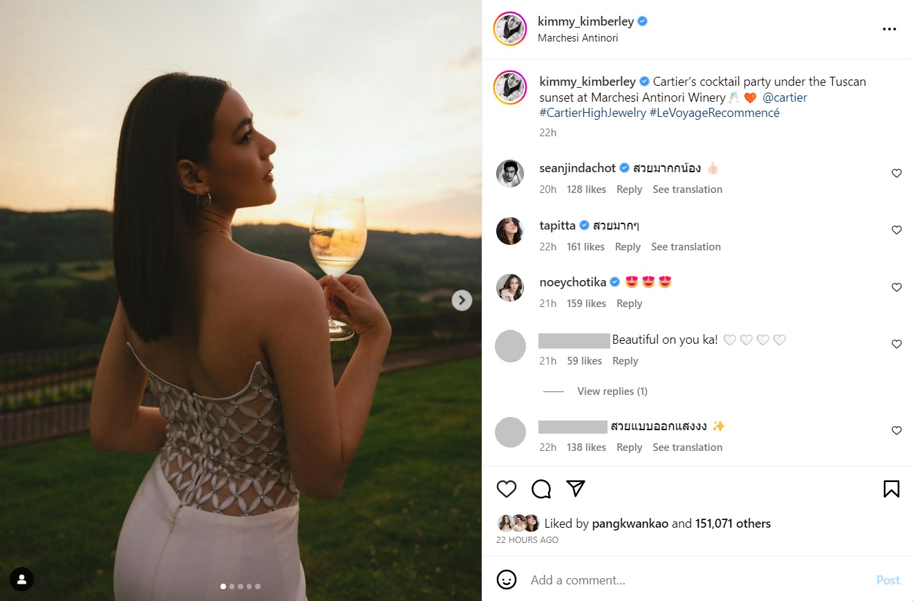Viewport: 913px width, 601px height.
Task: Save post with the bookmark icon
Action: point(891,489)
